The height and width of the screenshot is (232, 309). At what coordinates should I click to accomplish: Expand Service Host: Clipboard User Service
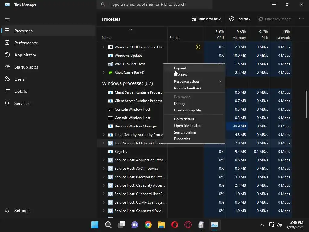click(104, 194)
